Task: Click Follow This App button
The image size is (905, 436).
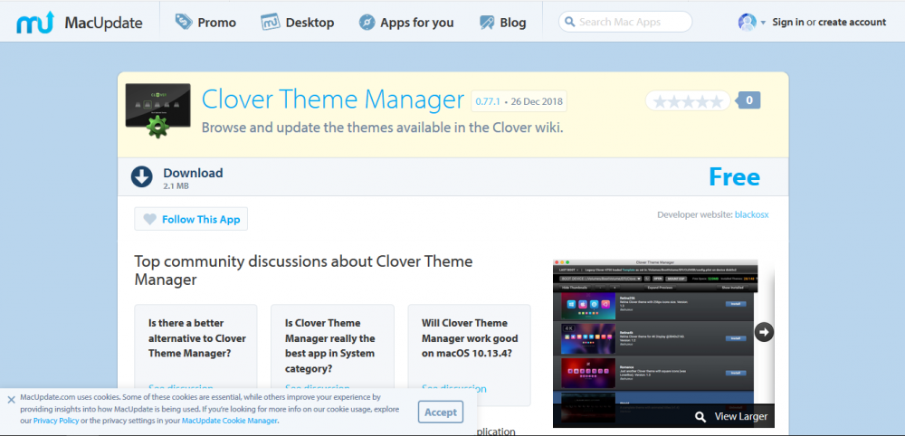Action: coord(191,219)
